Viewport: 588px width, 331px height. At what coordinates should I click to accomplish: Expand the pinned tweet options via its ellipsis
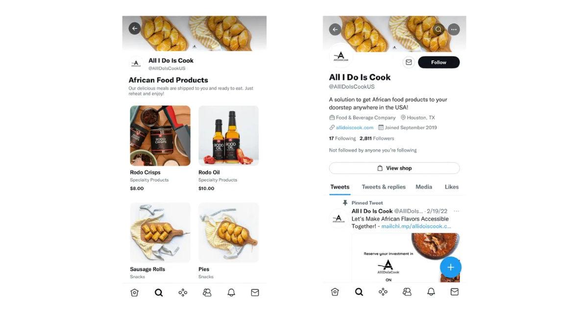pos(456,210)
